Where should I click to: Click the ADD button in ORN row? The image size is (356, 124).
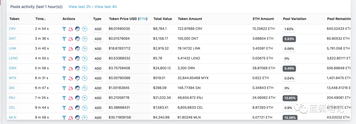tap(98, 68)
